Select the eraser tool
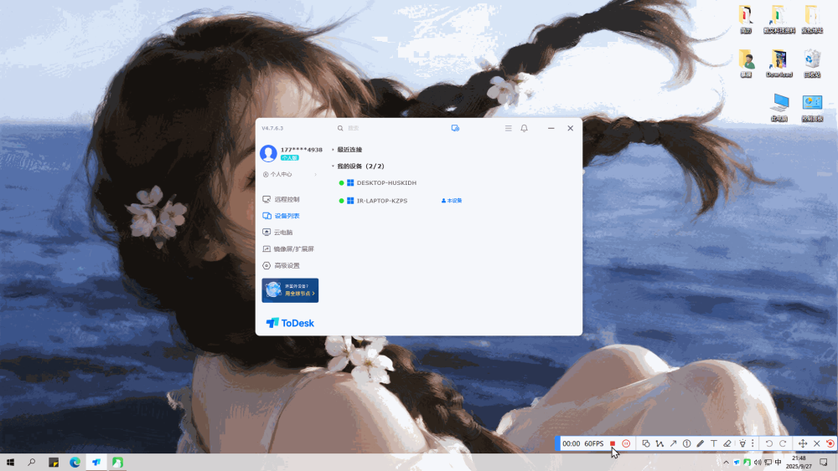Viewport: 838px width, 471px height. tap(727, 443)
